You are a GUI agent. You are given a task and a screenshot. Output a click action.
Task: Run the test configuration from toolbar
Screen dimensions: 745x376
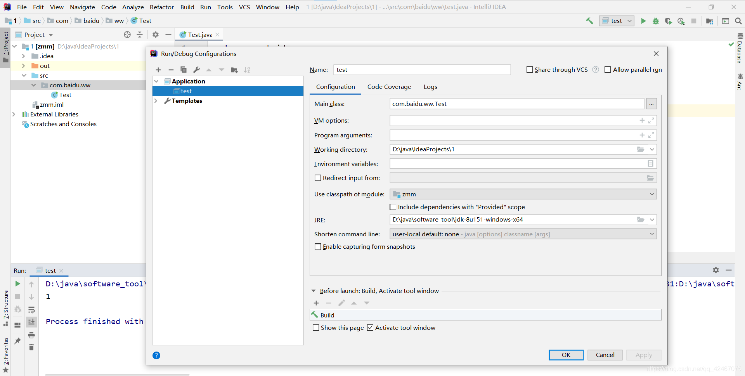[643, 21]
